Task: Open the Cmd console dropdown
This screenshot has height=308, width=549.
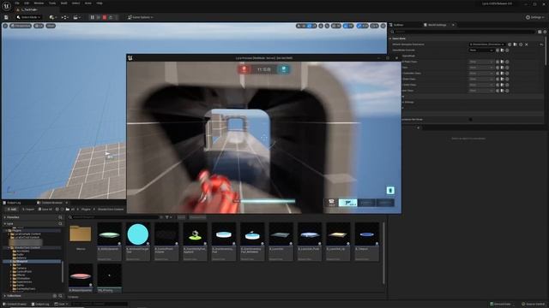Action: click(61, 305)
